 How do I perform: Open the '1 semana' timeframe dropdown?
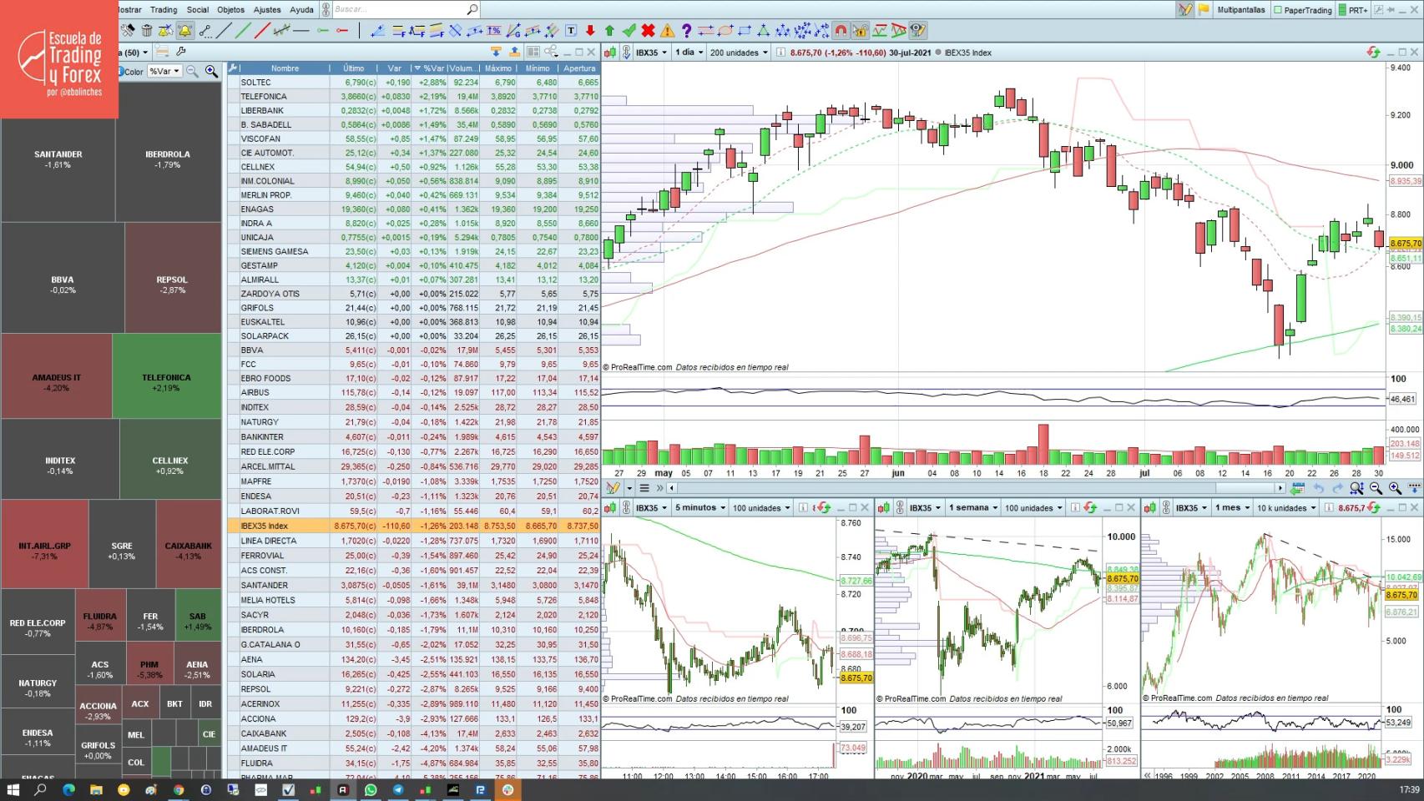tap(972, 507)
